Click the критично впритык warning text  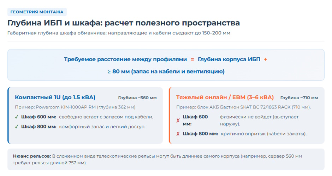[x=263, y=134]
